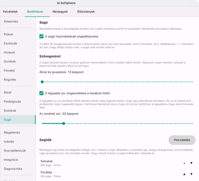Click the AI Softphone window title

point(66,3)
